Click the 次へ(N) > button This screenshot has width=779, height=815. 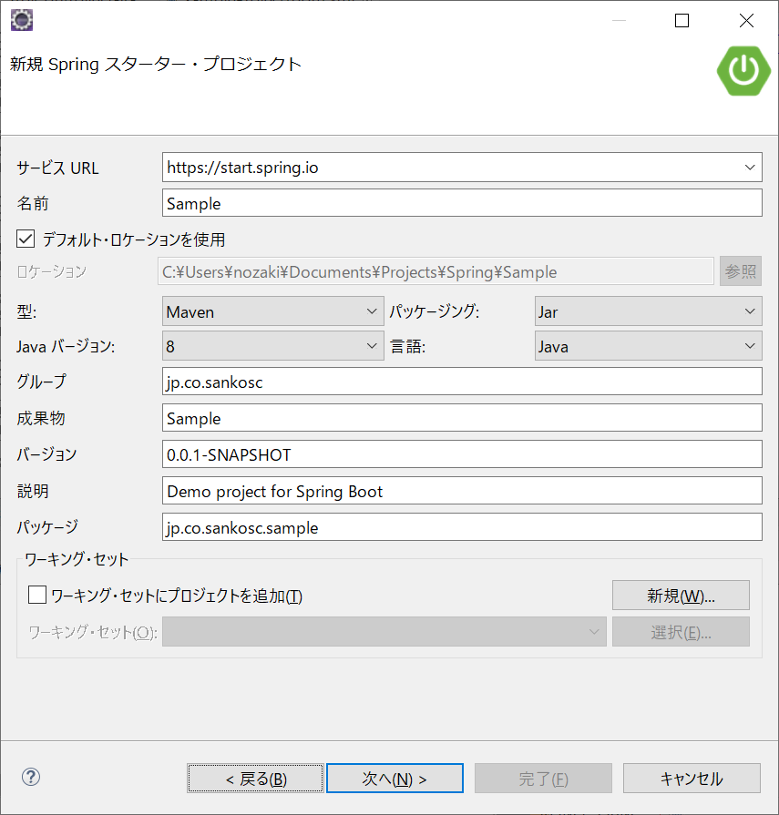(x=395, y=778)
